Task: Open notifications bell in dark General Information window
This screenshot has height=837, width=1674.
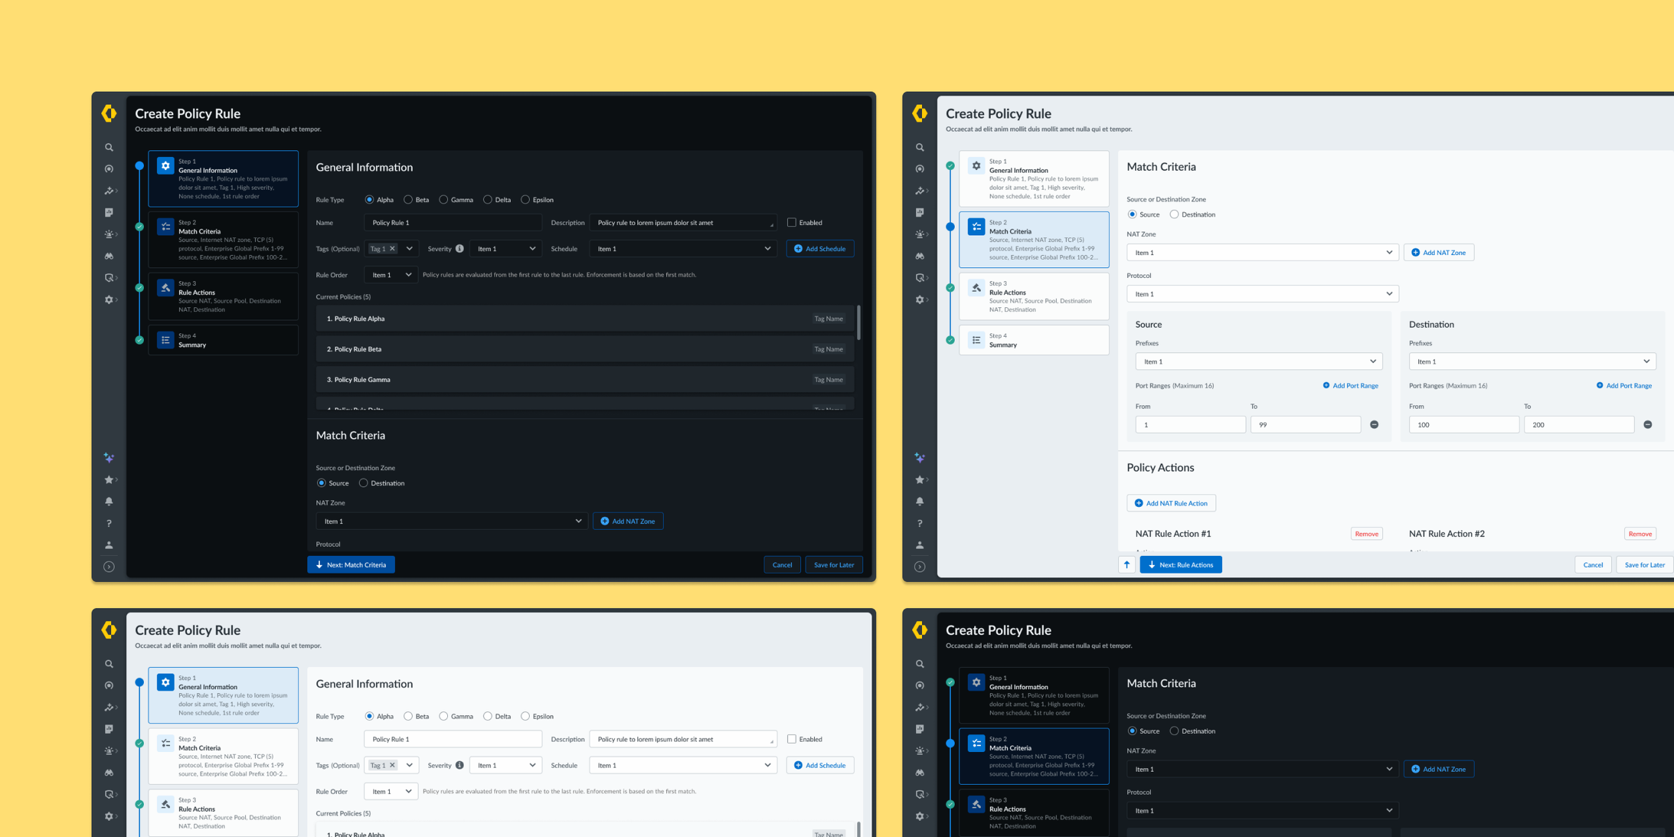Action: (108, 502)
